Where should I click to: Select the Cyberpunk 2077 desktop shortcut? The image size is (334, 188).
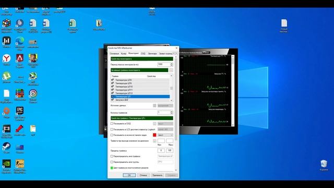(33, 58)
